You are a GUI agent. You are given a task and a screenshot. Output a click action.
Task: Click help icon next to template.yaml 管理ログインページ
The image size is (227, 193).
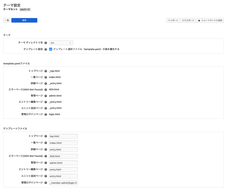pos(46,114)
